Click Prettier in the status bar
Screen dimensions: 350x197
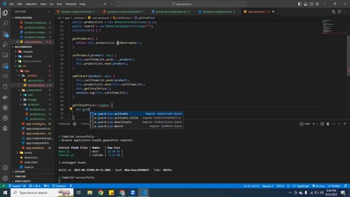coord(334,186)
